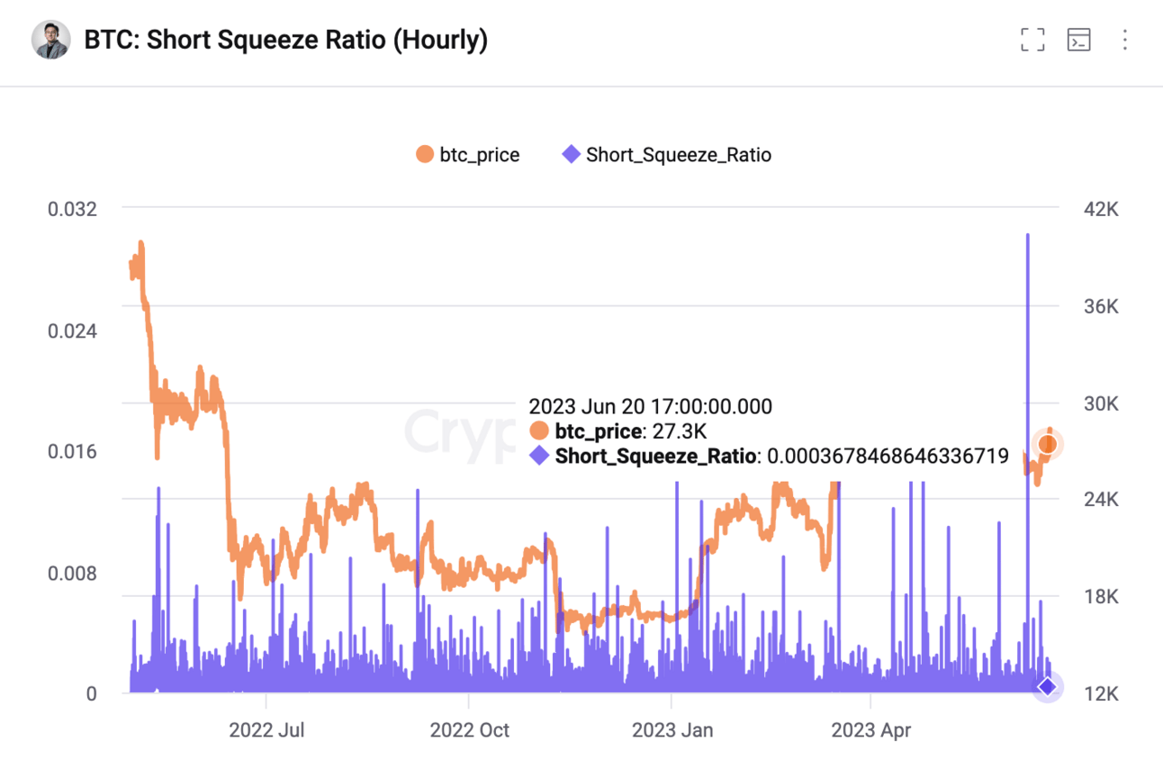
Task: Open the query console icon
Action: [x=1078, y=40]
